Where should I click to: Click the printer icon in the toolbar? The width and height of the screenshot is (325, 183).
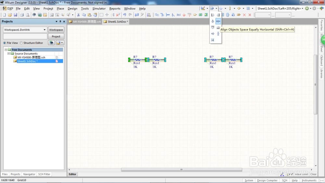point(22,15)
